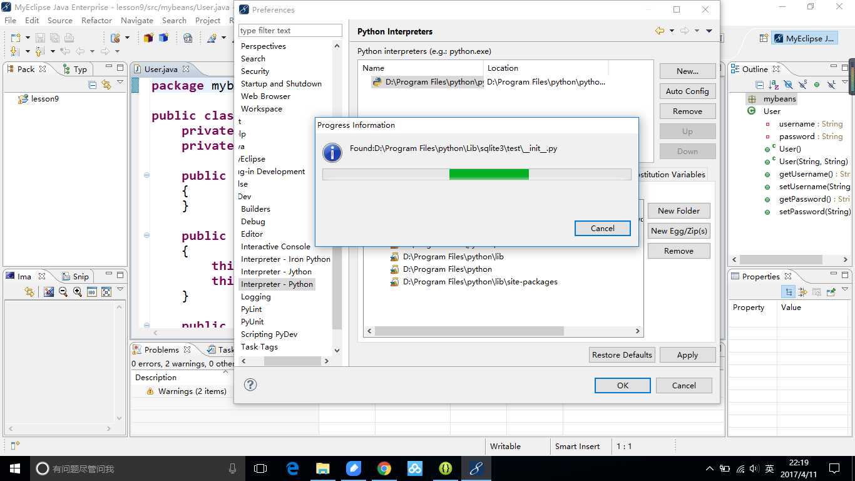The height and width of the screenshot is (481, 855).
Task: Click the Image Preview actual size icon
Action: pos(92,292)
